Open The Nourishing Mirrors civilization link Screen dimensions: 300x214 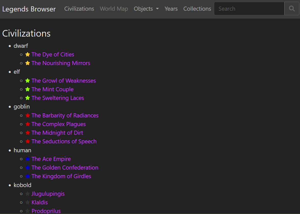pos(61,63)
